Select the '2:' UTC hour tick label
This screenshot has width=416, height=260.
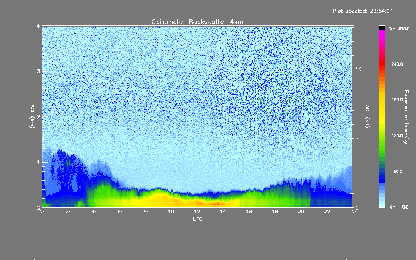pyautogui.click(x=68, y=212)
